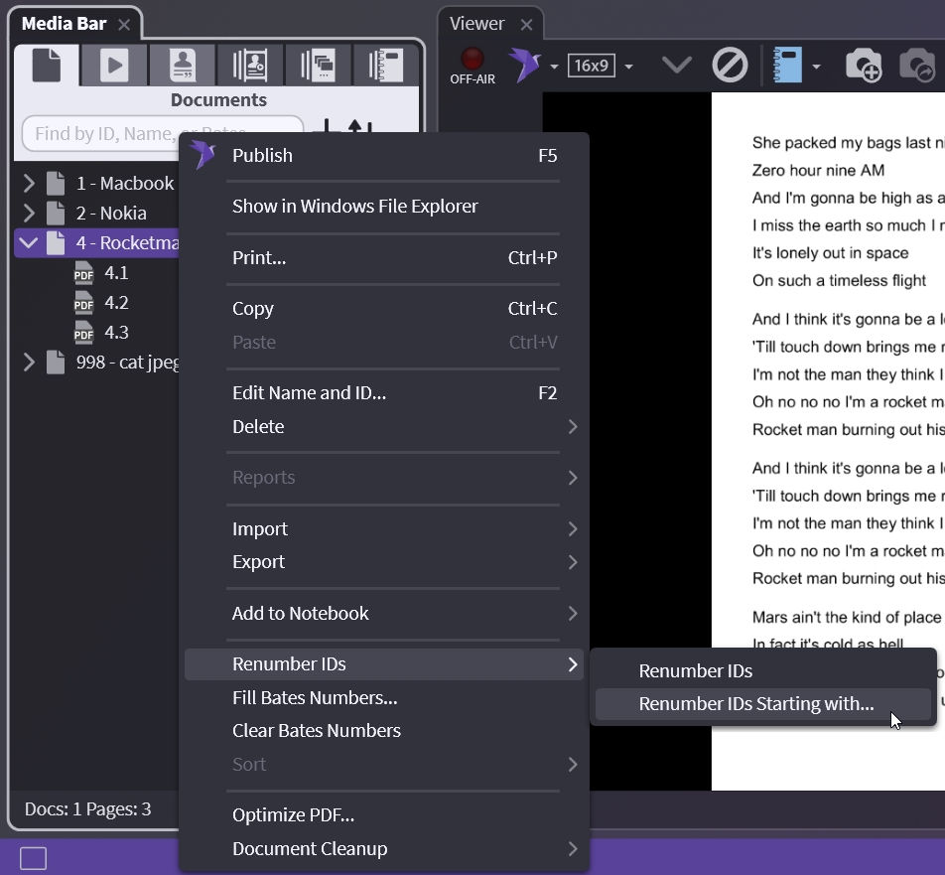The width and height of the screenshot is (945, 875).
Task: Select Optimize PDF... menu entry
Action: point(293,814)
